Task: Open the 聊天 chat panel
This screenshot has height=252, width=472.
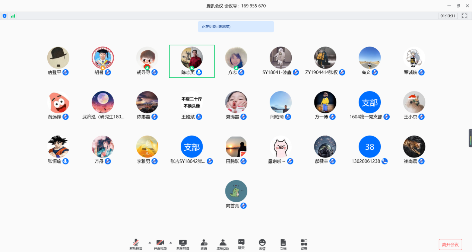Action: 241,242
